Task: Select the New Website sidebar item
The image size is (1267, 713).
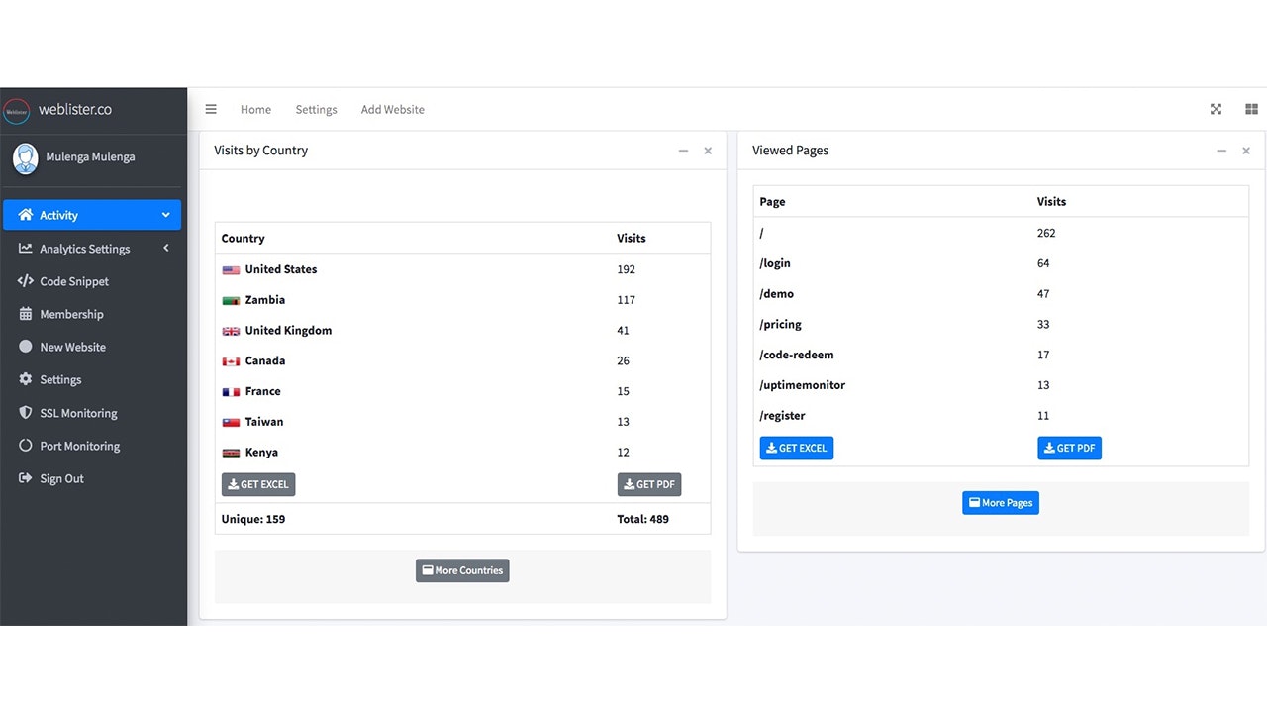Action: tap(72, 347)
